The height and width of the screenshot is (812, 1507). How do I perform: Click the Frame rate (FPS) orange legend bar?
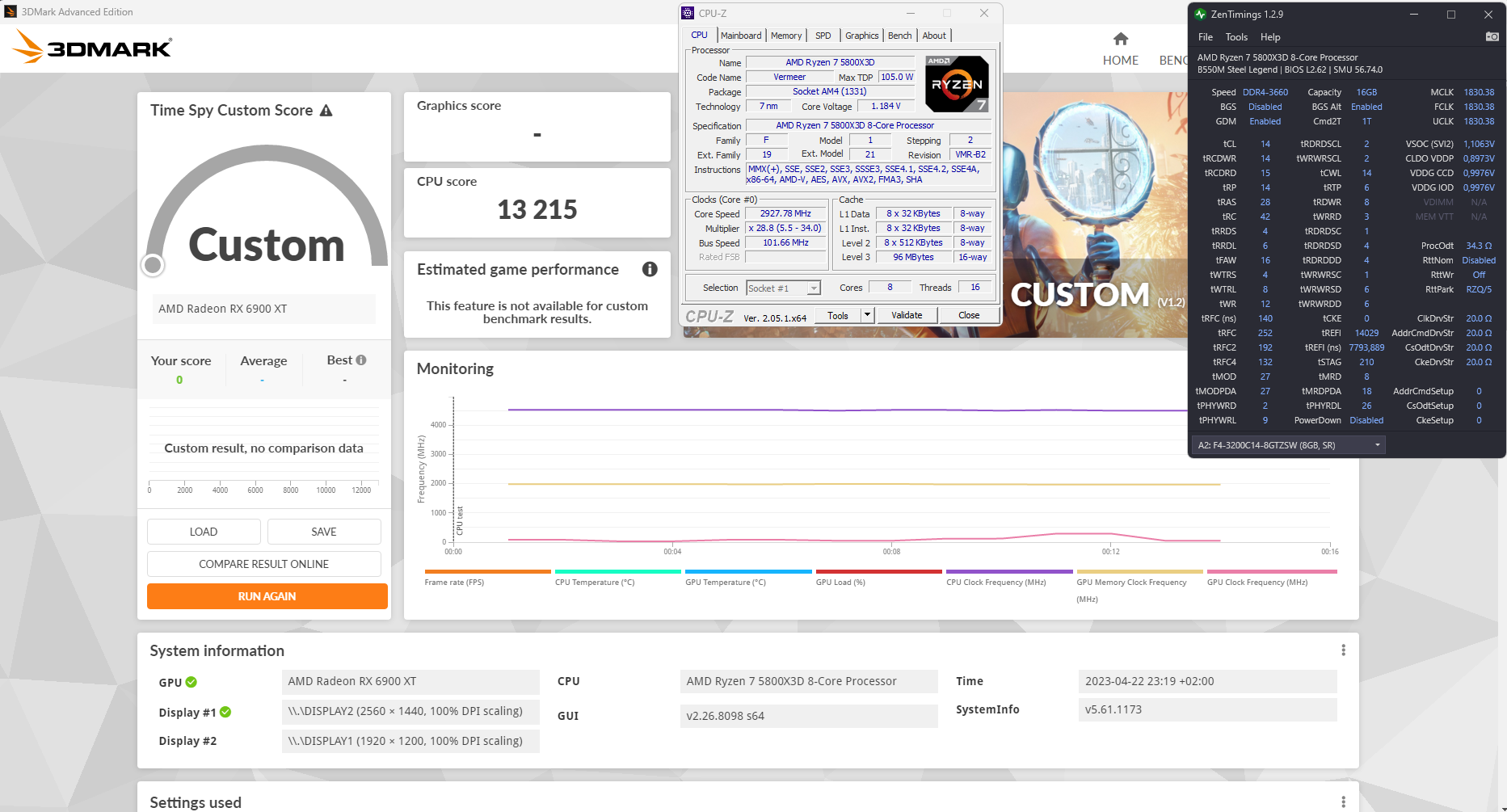pyautogui.click(x=488, y=571)
